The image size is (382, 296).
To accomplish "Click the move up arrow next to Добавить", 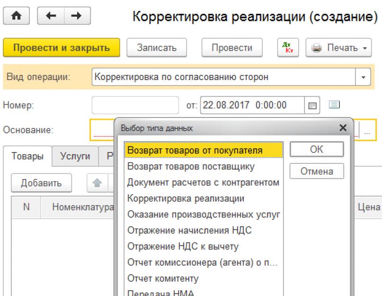I will tap(94, 183).
